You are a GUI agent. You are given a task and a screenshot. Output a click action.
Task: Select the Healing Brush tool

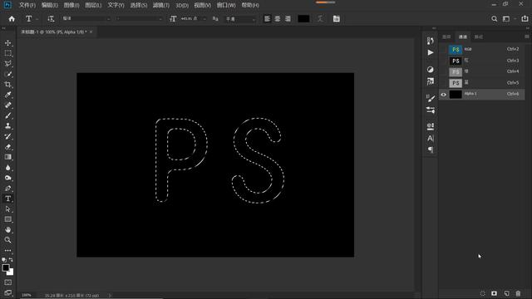pyautogui.click(x=7, y=105)
